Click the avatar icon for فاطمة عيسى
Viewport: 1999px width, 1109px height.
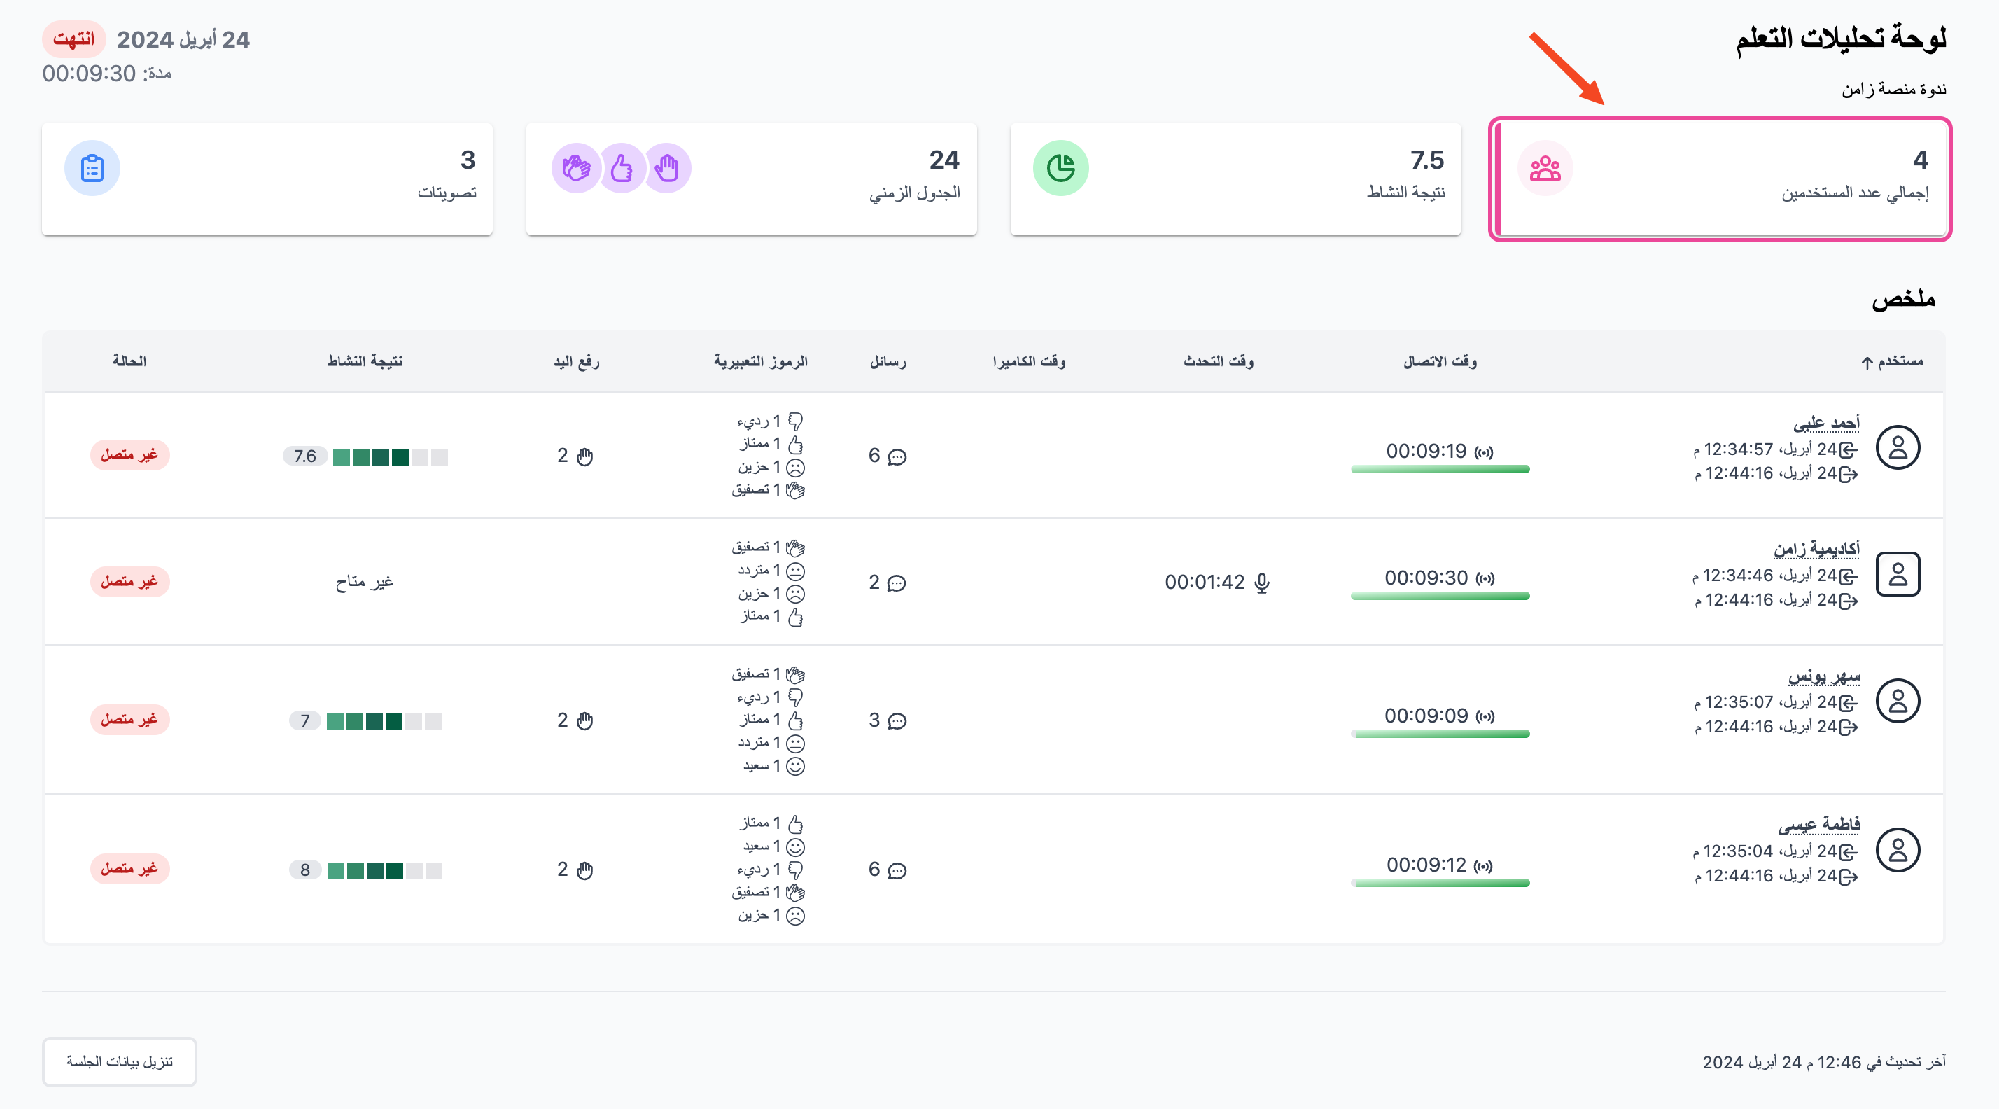pyautogui.click(x=1898, y=850)
